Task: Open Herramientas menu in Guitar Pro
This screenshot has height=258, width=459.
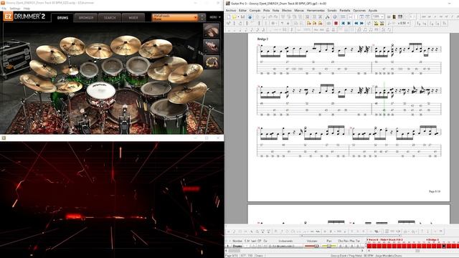Action: pos(316,10)
